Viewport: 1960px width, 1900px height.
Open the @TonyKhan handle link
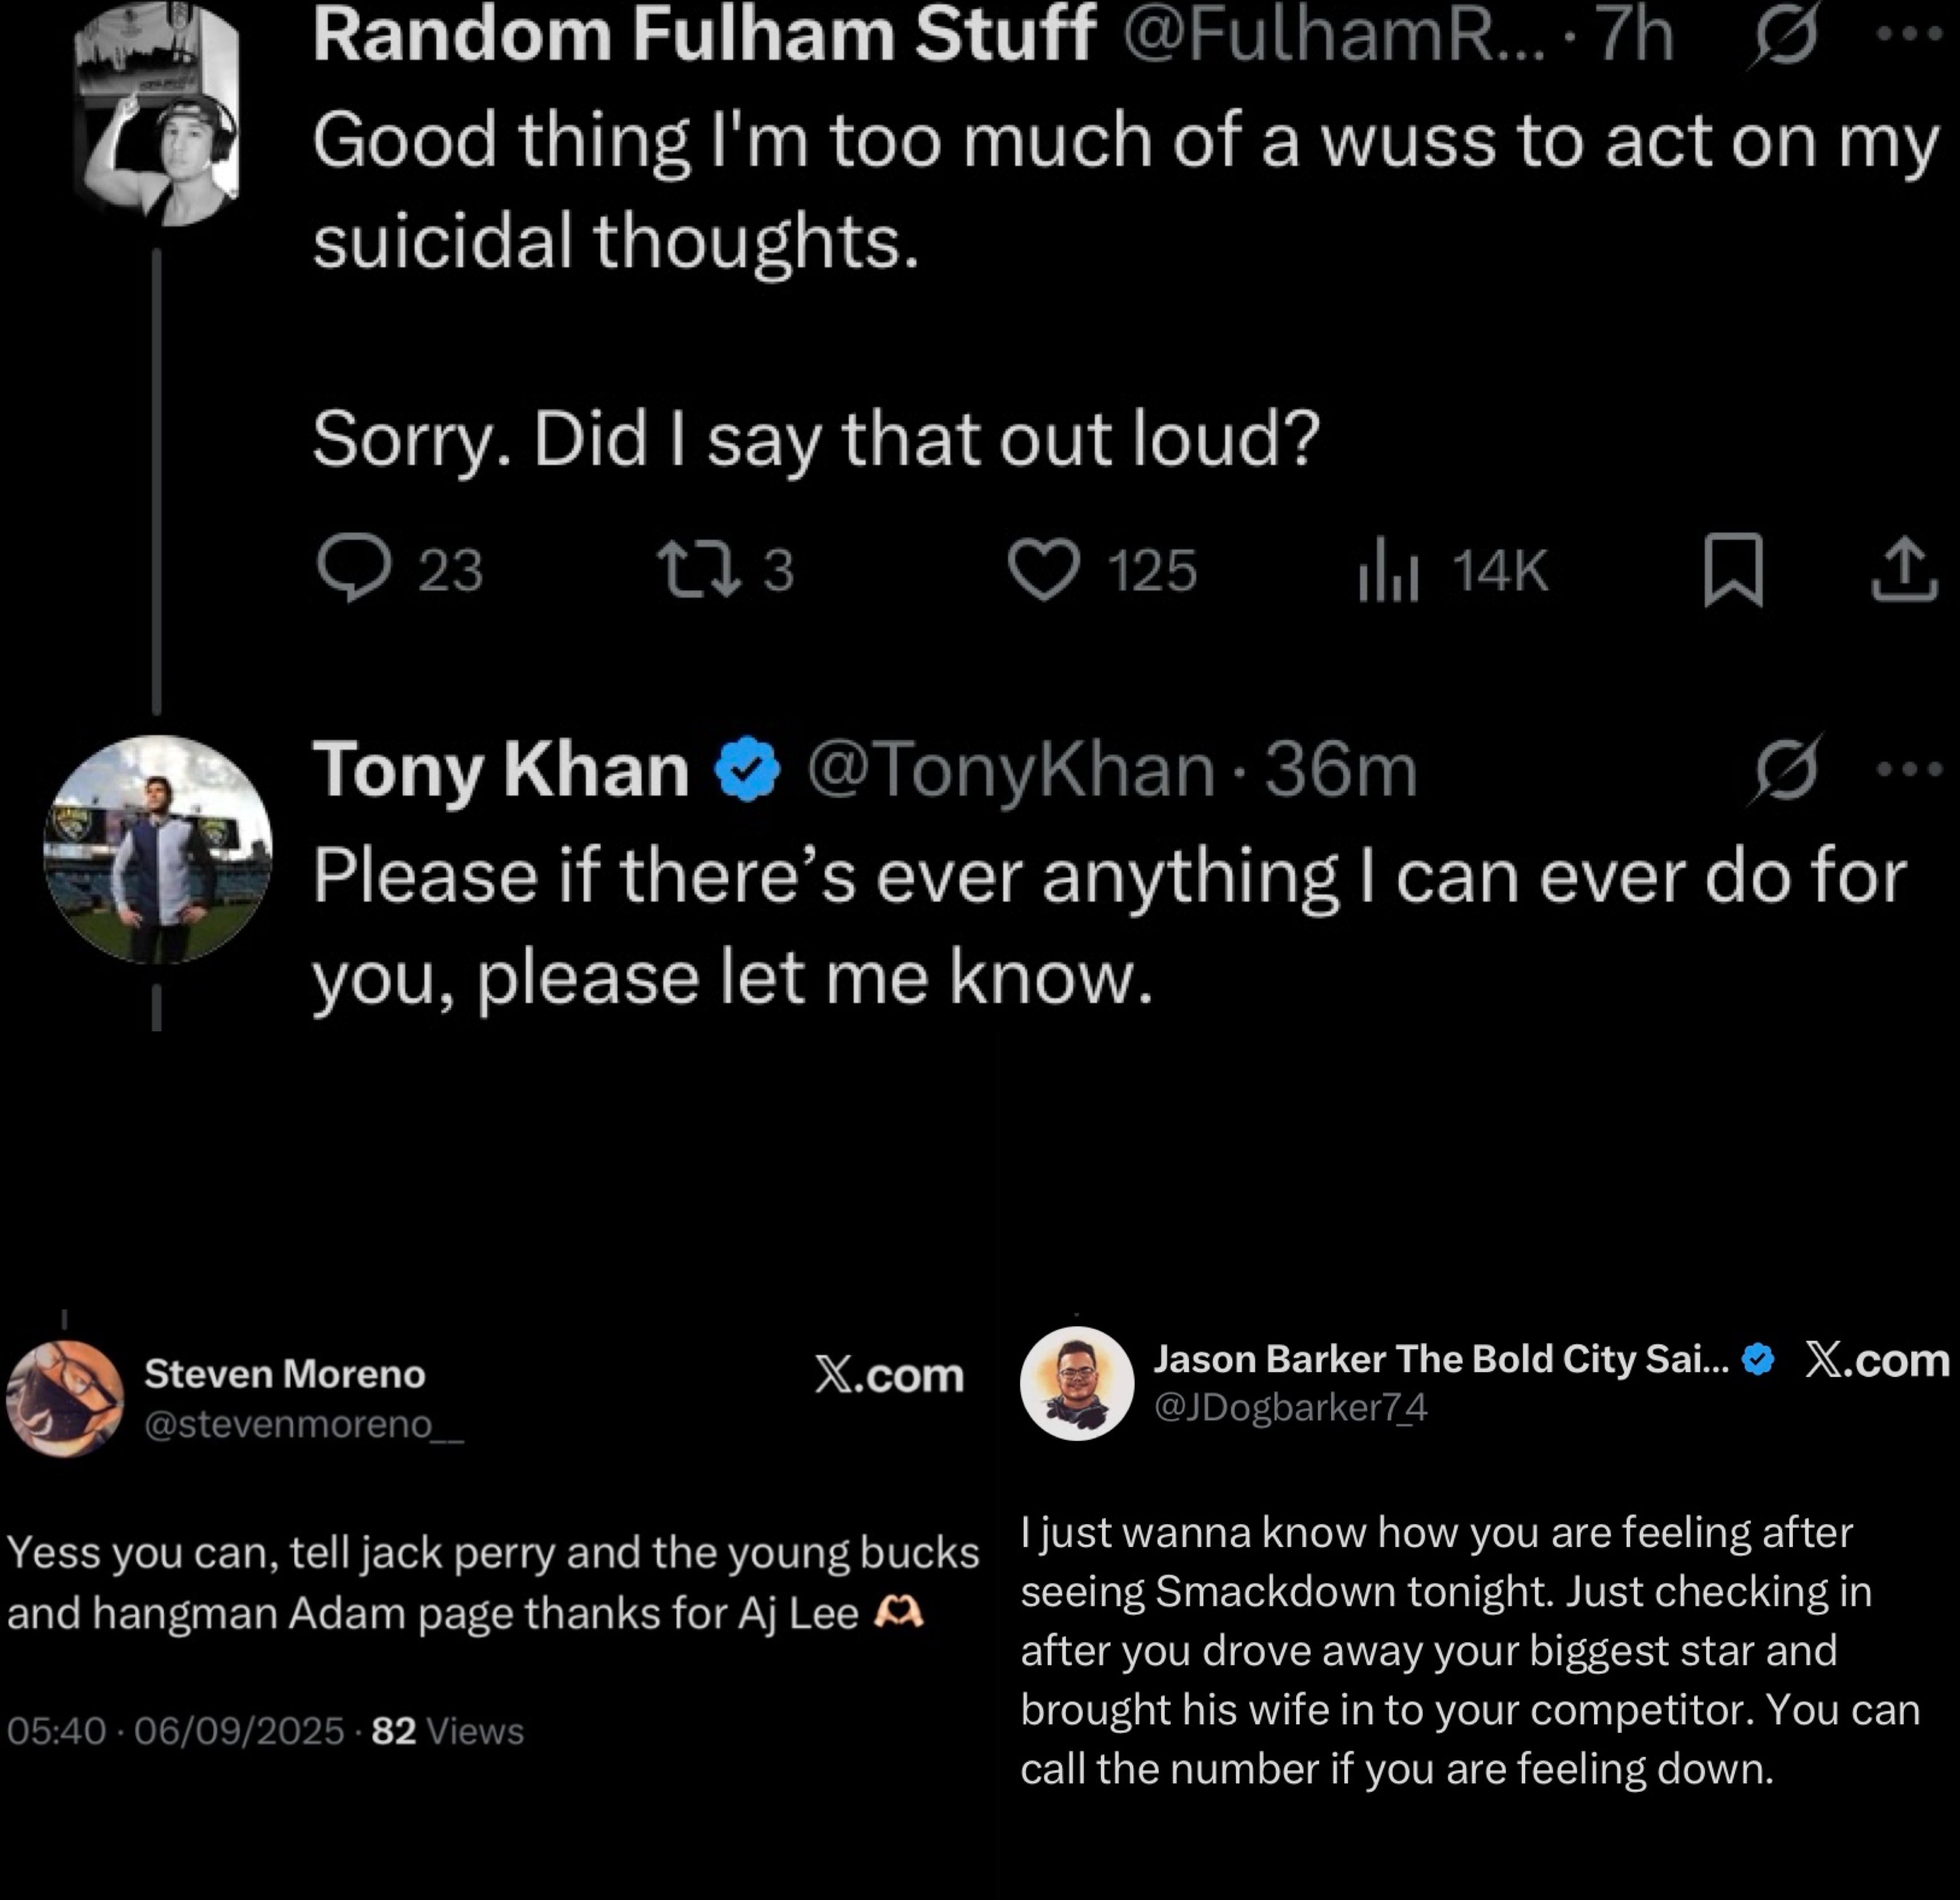click(x=1010, y=770)
